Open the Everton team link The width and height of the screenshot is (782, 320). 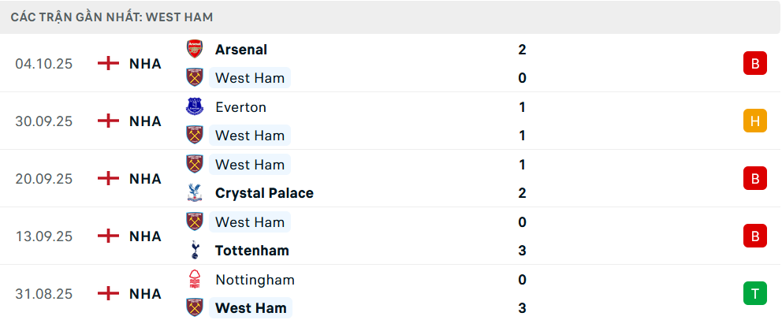click(x=240, y=106)
